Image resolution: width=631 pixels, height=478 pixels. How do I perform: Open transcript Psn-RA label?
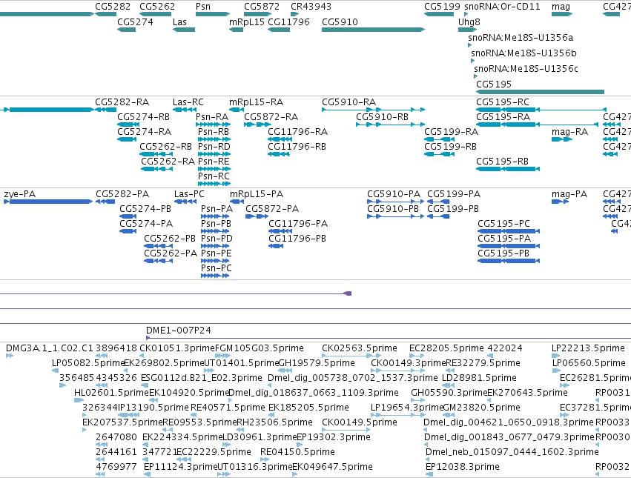(211, 116)
